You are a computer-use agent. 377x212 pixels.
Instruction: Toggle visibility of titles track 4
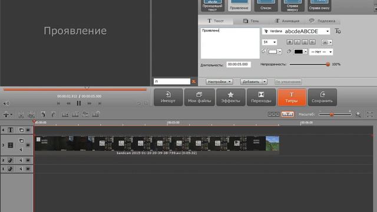[x=28, y=130]
